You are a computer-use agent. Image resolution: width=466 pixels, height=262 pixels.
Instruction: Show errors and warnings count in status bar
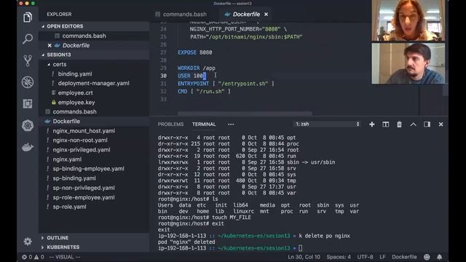tap(33, 257)
